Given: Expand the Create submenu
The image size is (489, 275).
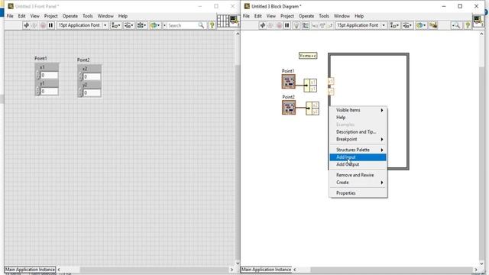Looking at the screenshot, I should click(358, 183).
